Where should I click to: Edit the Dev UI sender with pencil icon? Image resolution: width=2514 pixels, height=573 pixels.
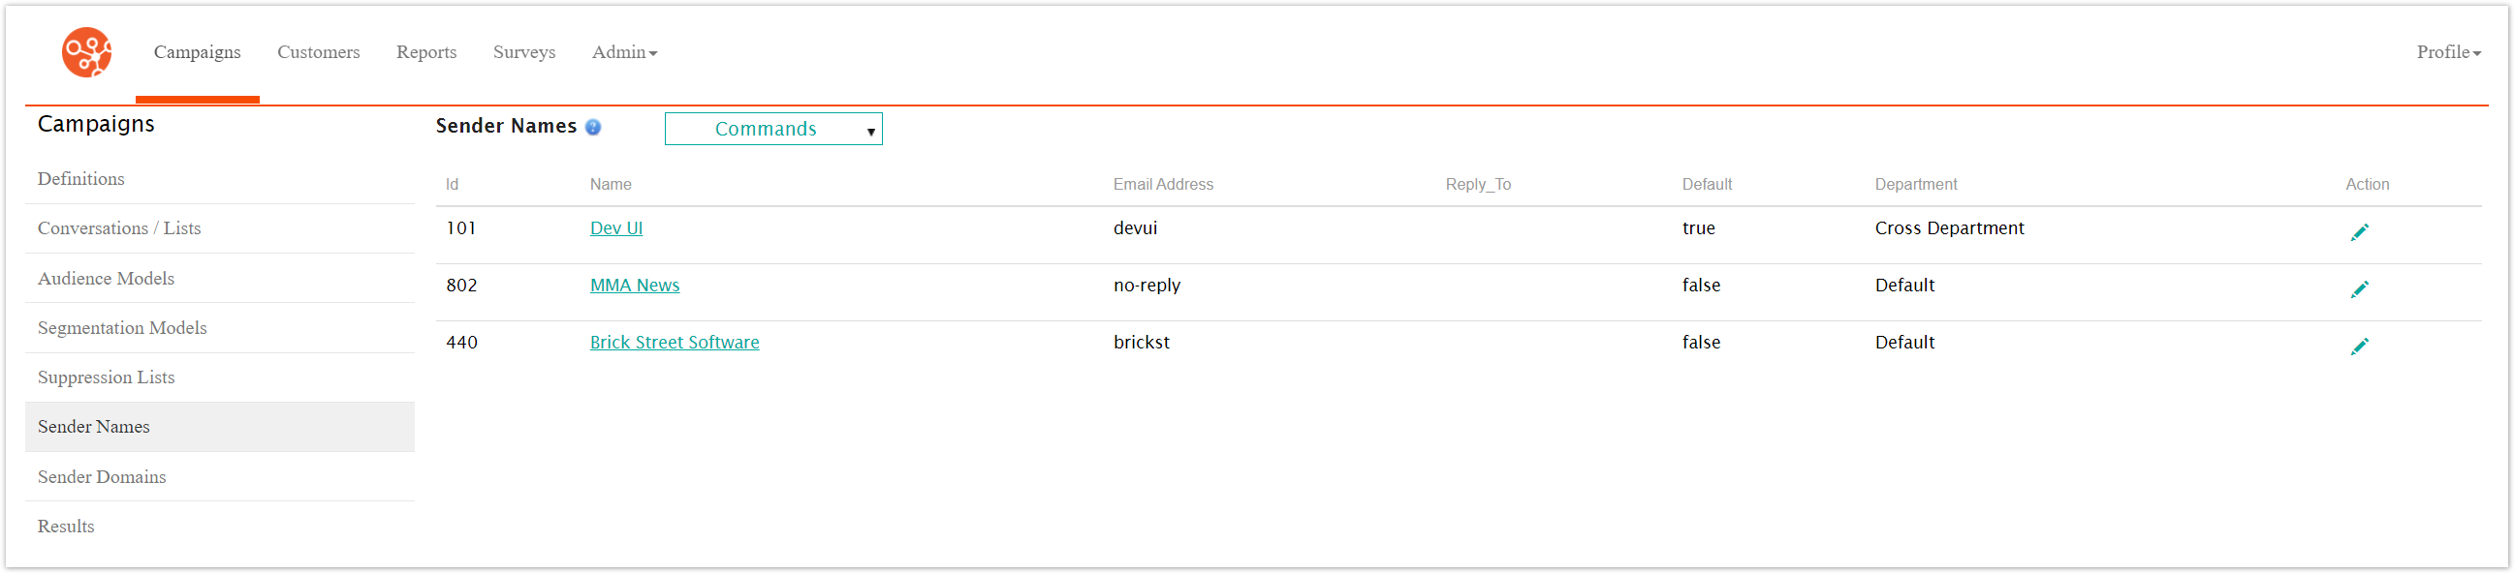coord(2361,232)
